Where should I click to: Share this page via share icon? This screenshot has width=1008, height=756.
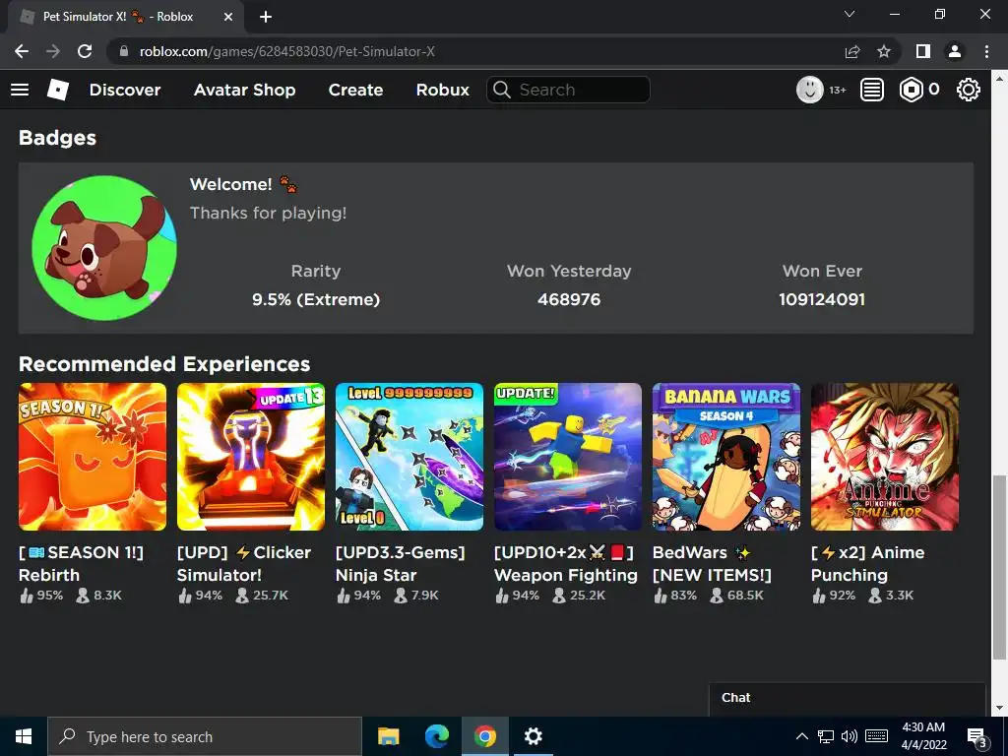[852, 51]
